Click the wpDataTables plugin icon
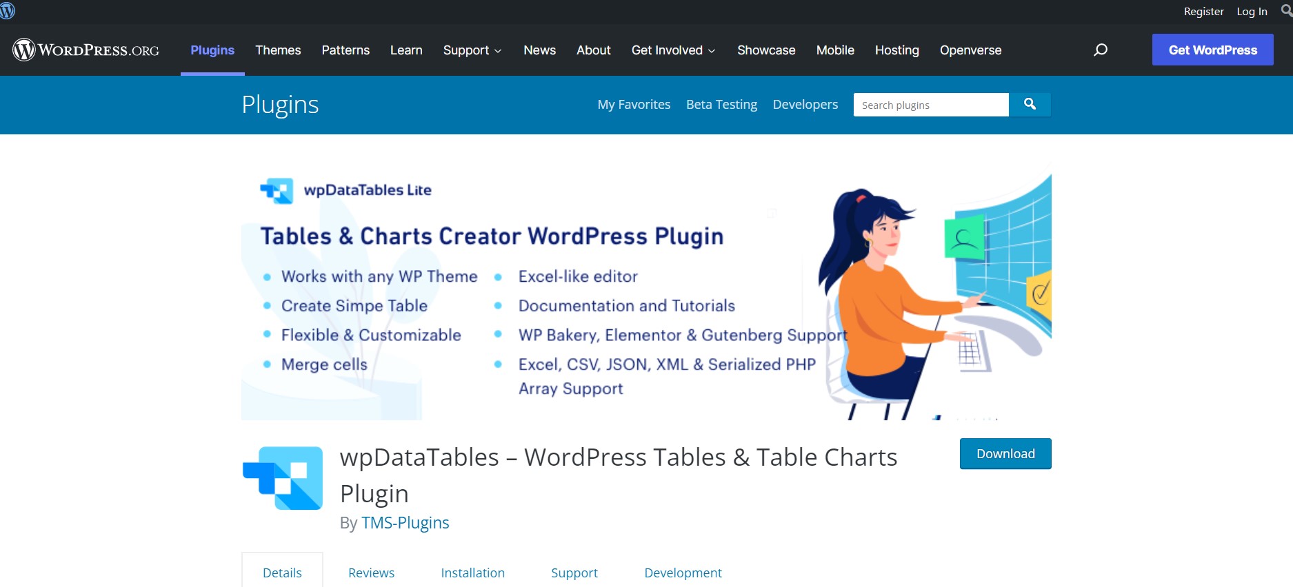1293x587 pixels. point(283,478)
